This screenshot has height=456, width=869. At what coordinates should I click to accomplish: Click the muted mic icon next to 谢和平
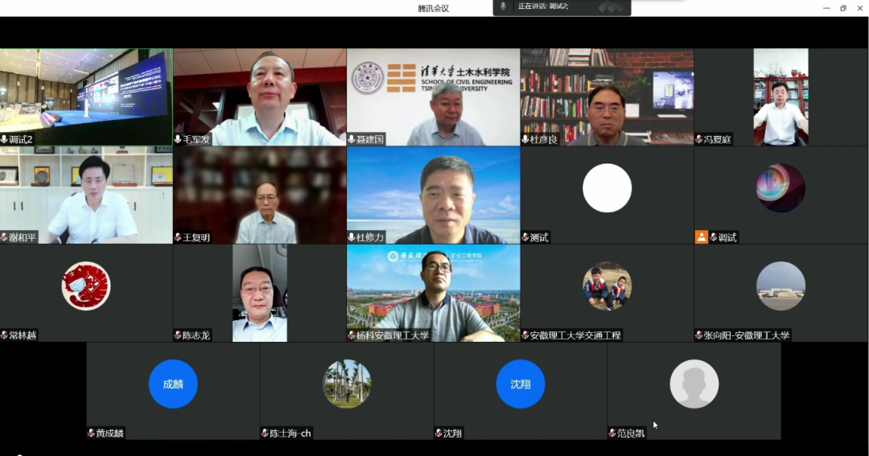click(x=4, y=237)
